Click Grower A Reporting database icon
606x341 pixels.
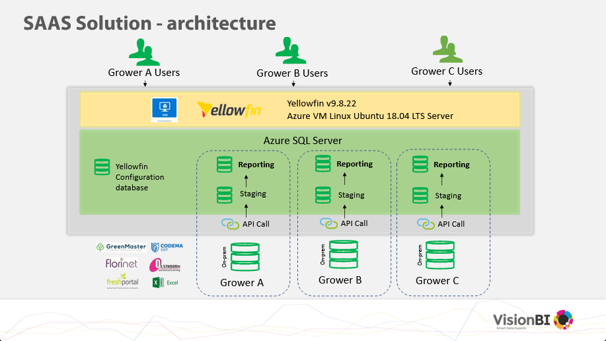tap(225, 165)
